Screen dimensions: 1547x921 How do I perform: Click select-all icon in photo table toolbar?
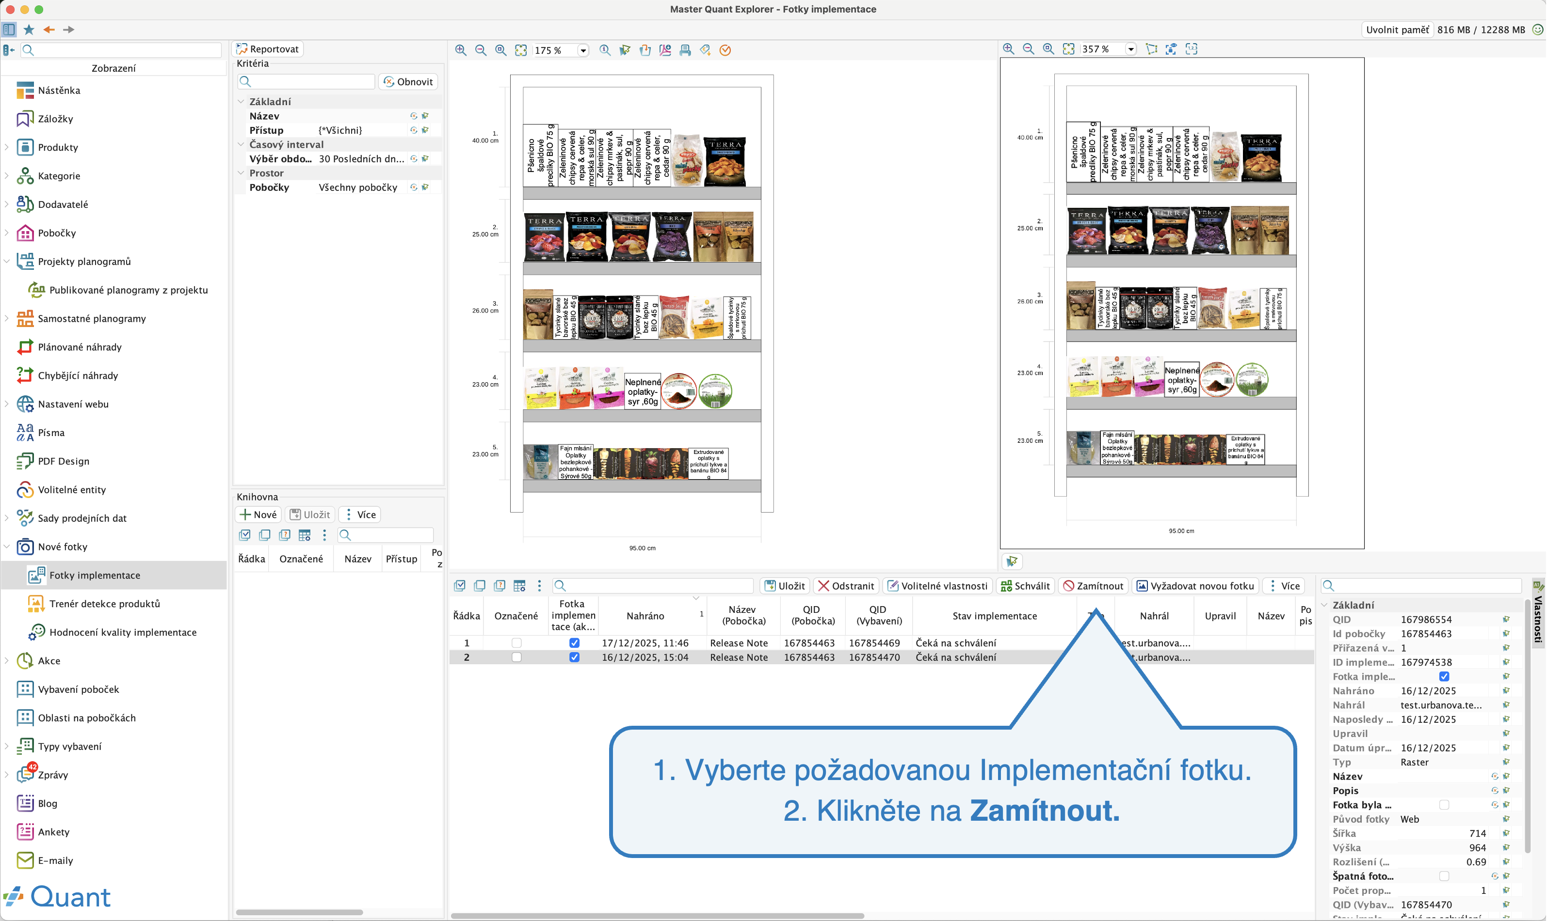460,586
